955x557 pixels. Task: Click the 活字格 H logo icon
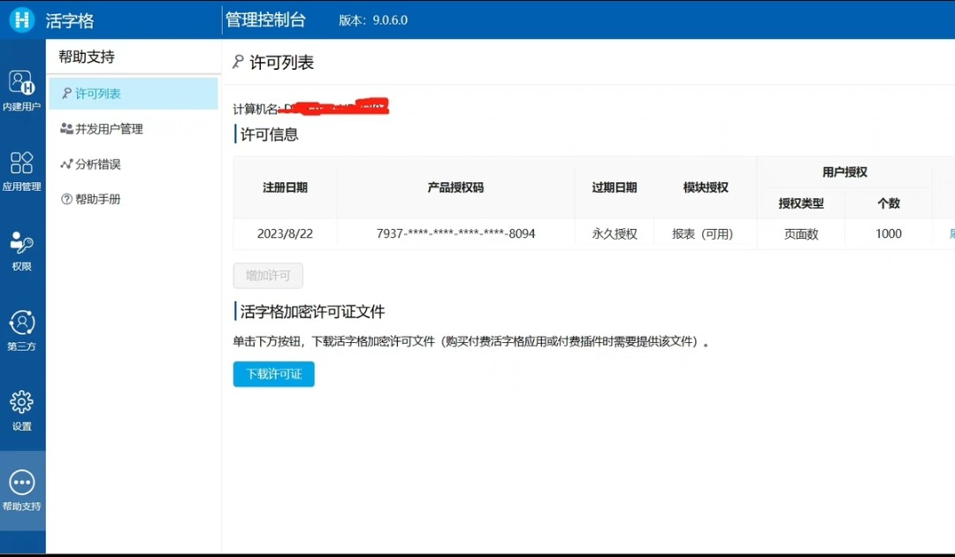coord(21,19)
